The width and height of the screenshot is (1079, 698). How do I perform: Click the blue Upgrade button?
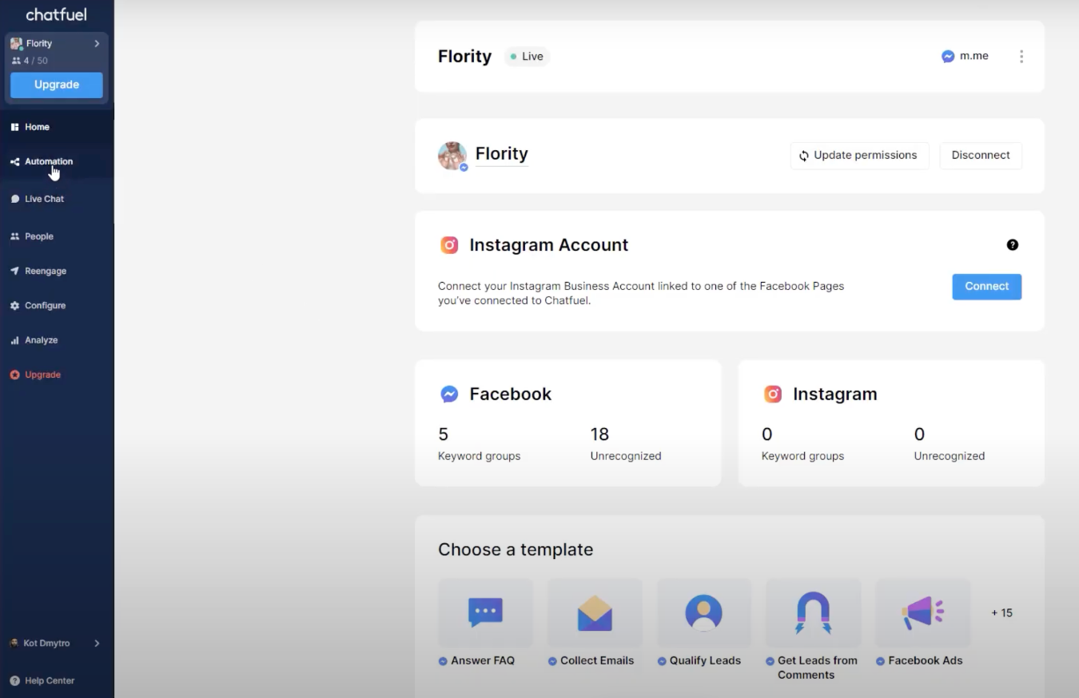tap(57, 85)
